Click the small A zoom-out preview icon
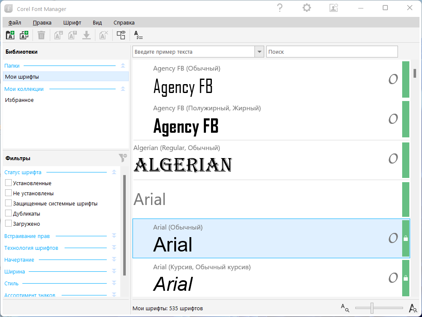Screen dimensions: 422x317 [345, 308]
